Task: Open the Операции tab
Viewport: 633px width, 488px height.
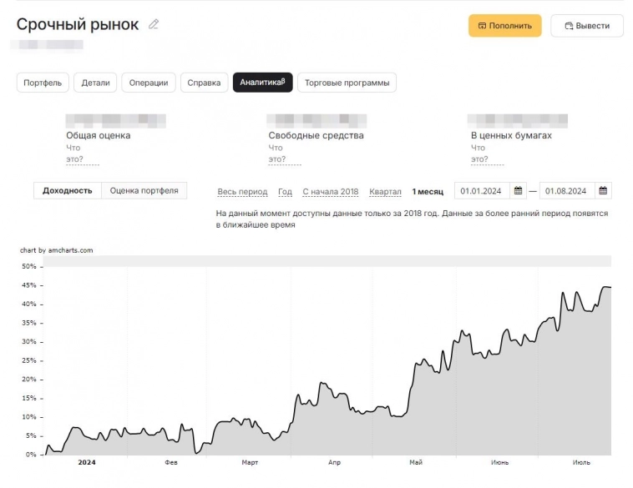Action: pos(149,83)
